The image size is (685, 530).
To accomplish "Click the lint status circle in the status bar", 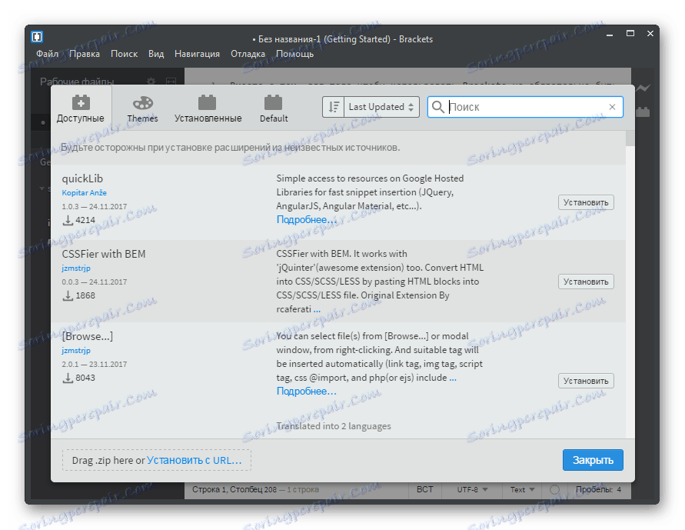I will (554, 489).
